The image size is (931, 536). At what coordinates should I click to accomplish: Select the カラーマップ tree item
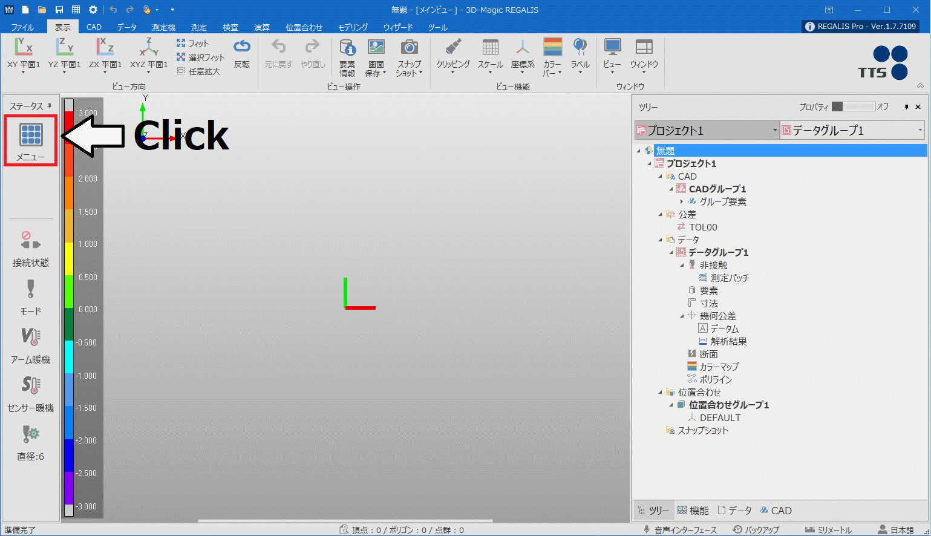tap(719, 367)
